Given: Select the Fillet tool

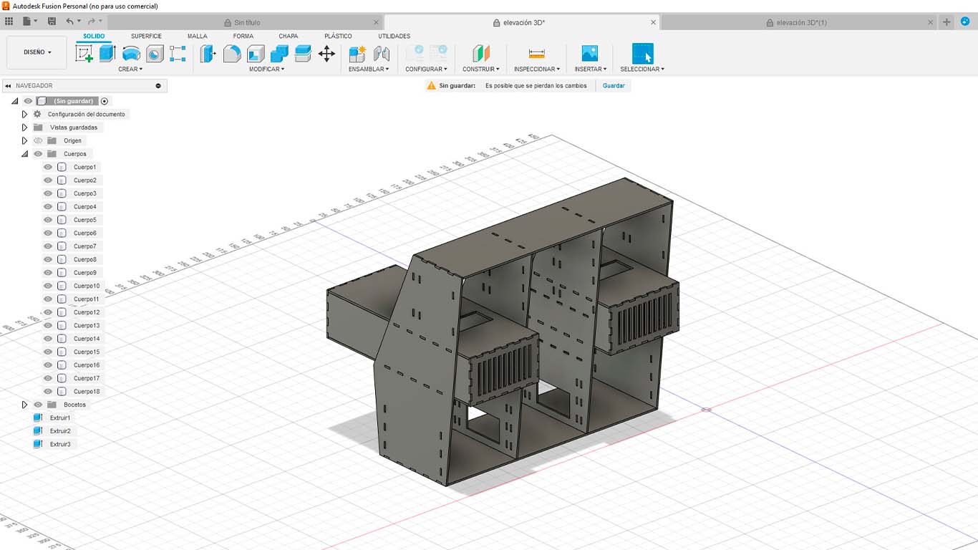Looking at the screenshot, I should 232,54.
